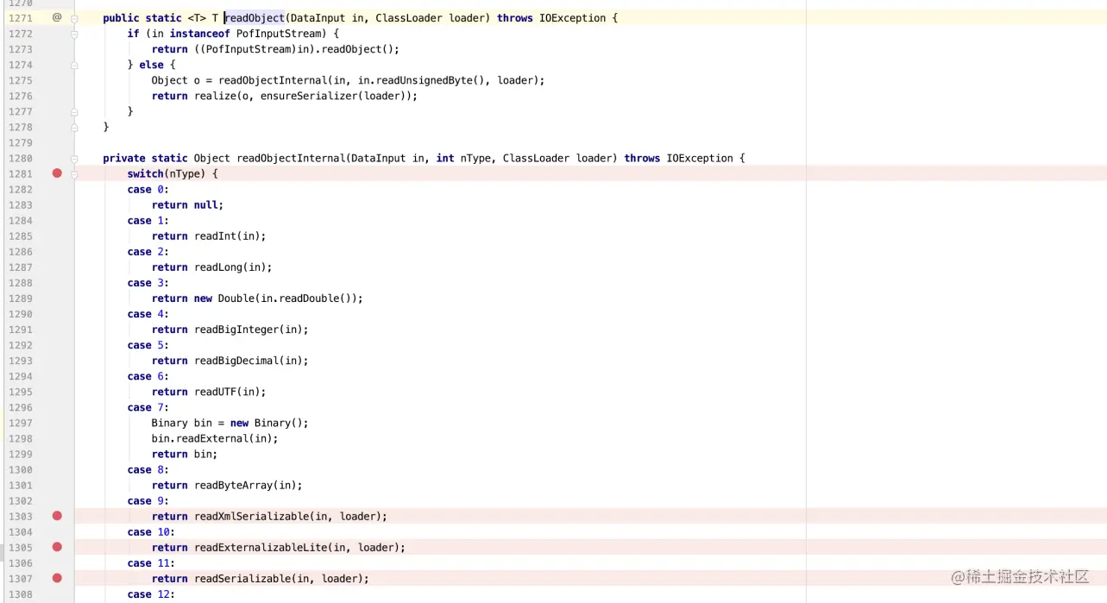Click line number 1289 in the gutter
Viewport: 1107px width, 603px height.
[x=21, y=298]
